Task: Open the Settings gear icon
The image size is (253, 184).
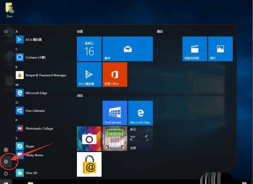Action: pyautogui.click(x=6, y=162)
